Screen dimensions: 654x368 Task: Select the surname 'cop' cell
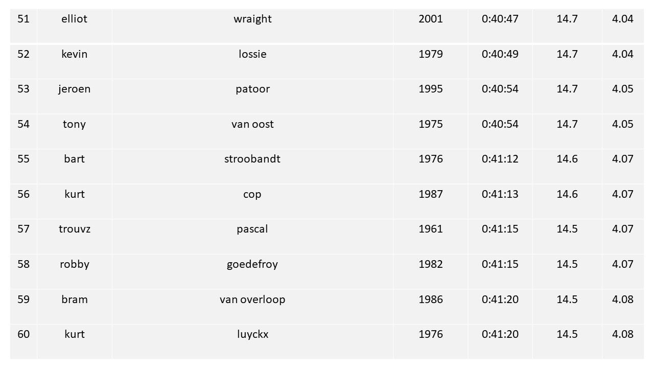click(x=252, y=194)
